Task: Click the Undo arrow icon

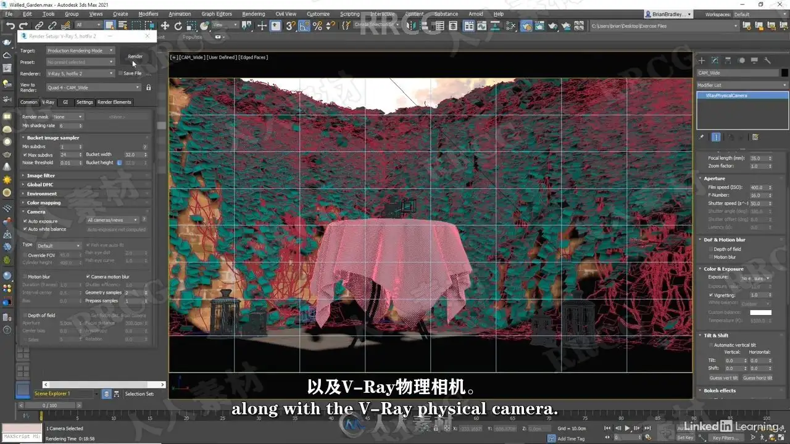Action: pyautogui.click(x=10, y=25)
